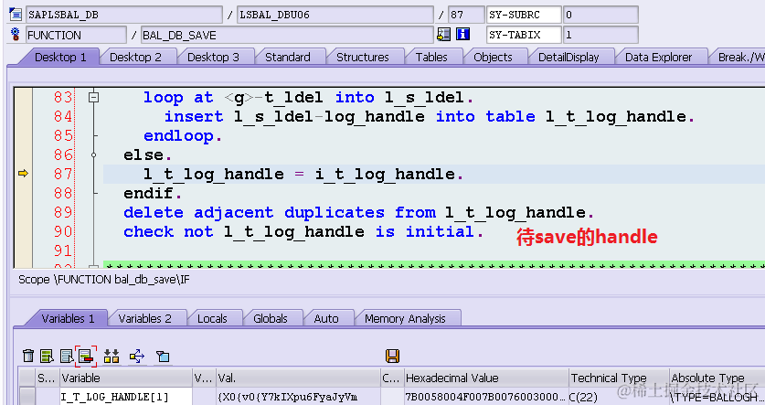The width and height of the screenshot is (765, 405).
Task: Click the S... column header
Action: (48, 378)
